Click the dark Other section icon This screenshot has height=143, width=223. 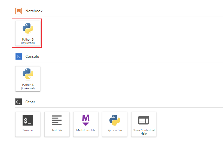[x=19, y=102]
